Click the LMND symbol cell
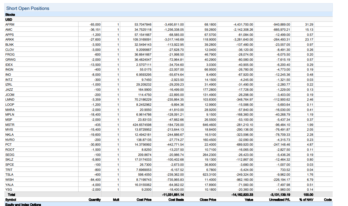Image resolution: width=348 pixels, height=206 pixels. pos(10,100)
